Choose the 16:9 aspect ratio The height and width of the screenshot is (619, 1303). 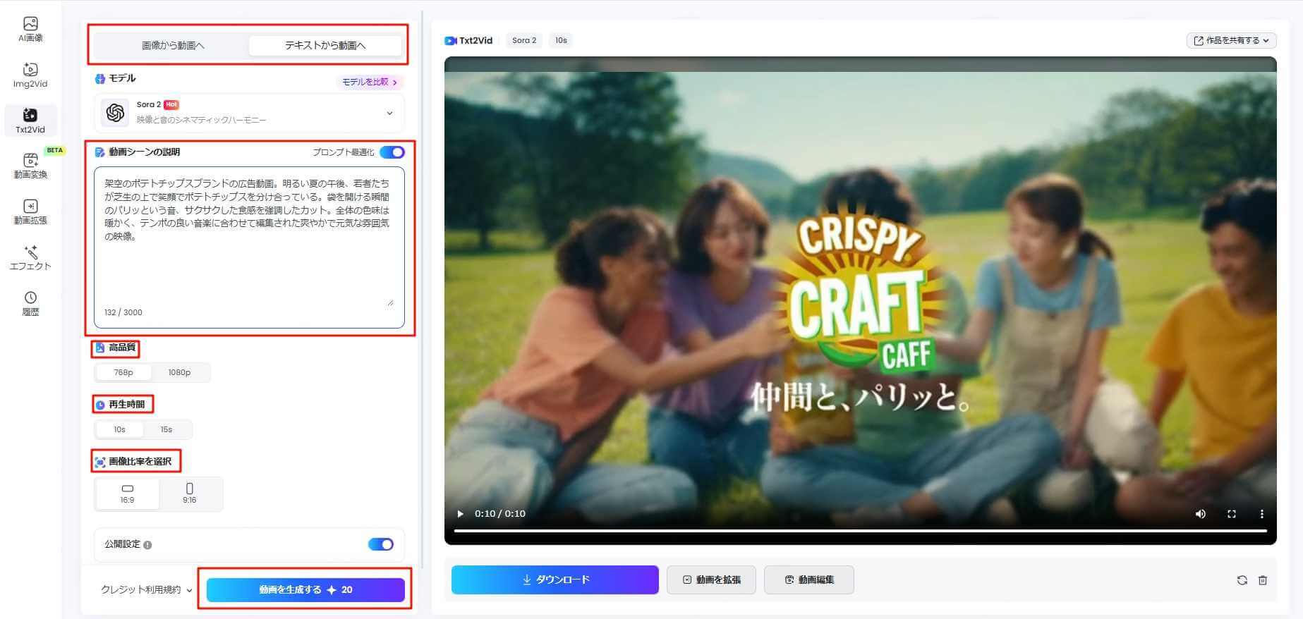127,494
